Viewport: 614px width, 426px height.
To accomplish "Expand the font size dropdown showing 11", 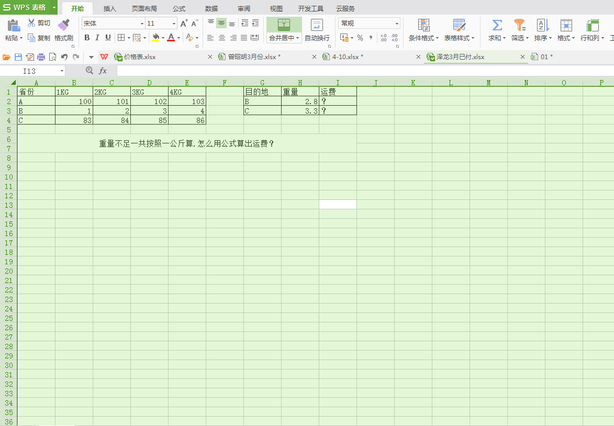I will pos(174,24).
